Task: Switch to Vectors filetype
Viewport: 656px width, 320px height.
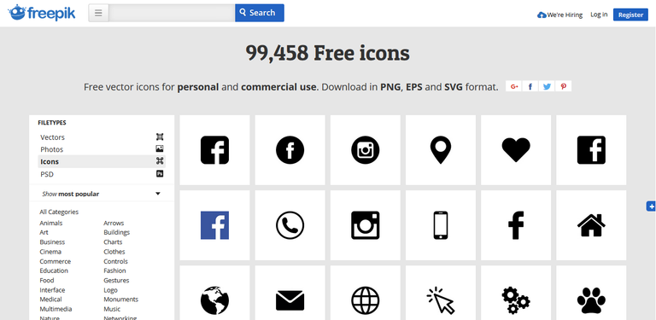Action: 102,137
